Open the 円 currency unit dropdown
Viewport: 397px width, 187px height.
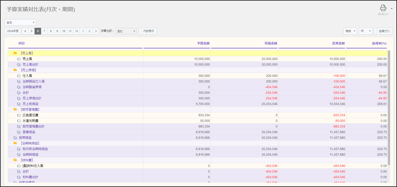[365, 31]
